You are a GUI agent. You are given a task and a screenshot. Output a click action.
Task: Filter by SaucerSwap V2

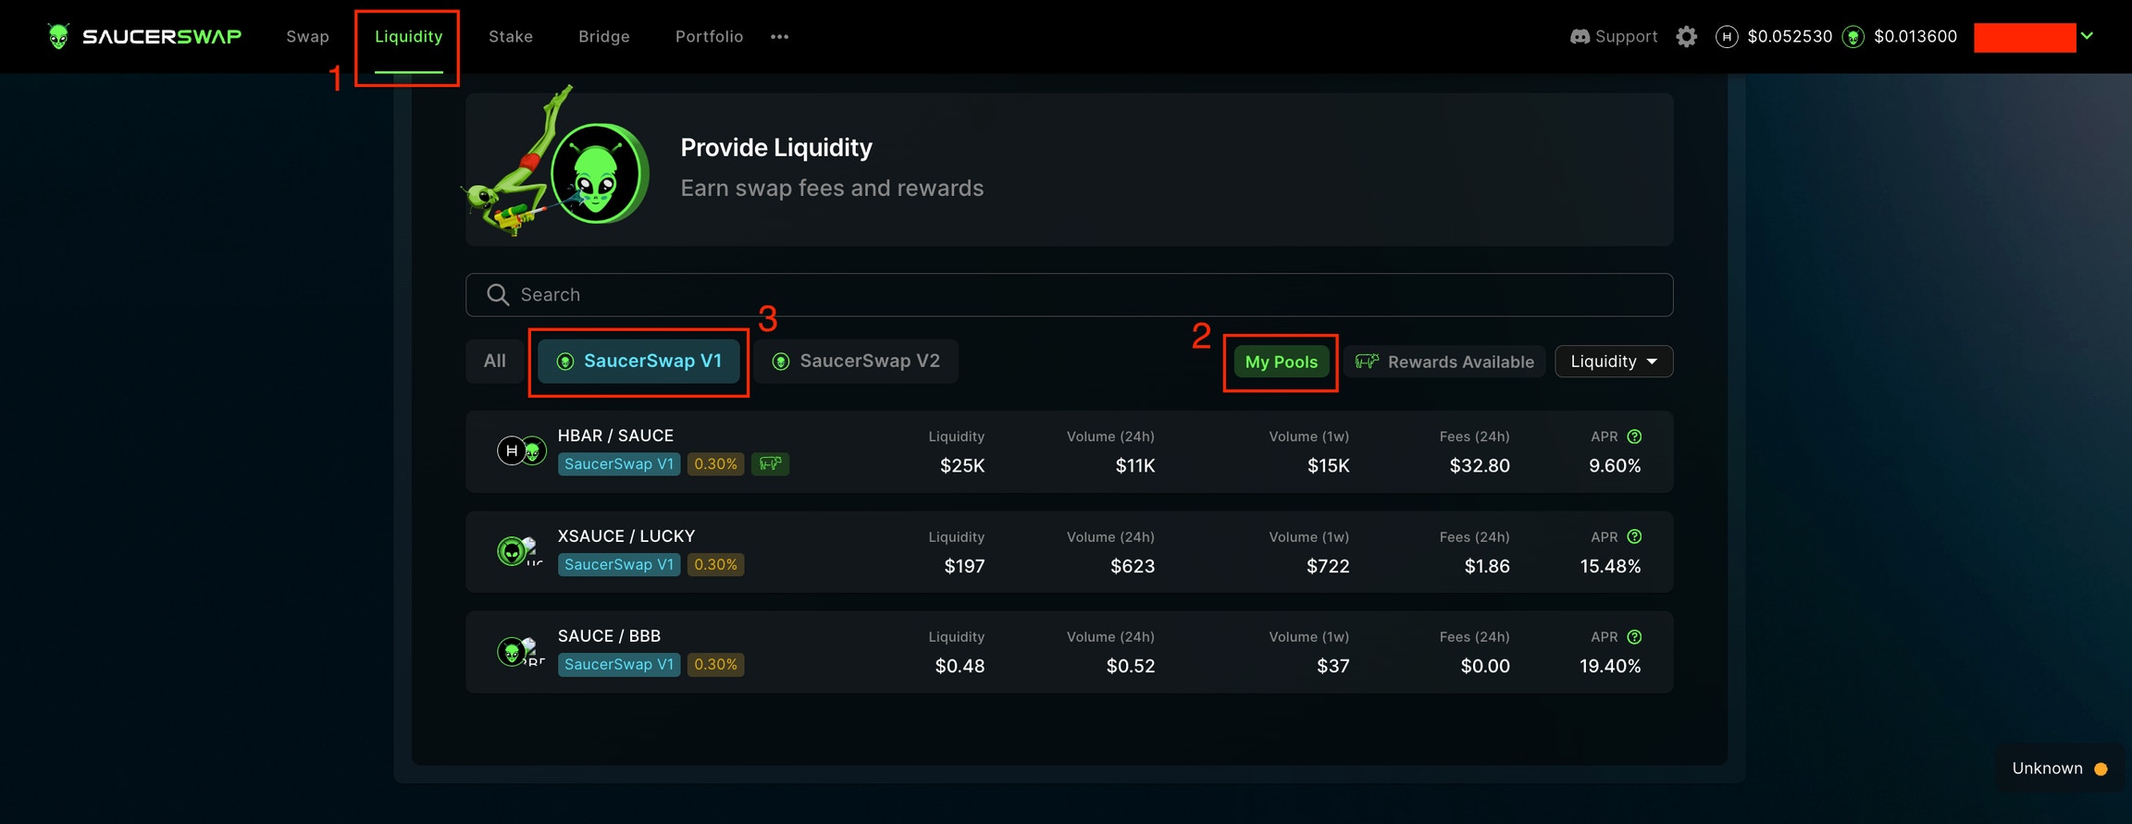point(856,361)
